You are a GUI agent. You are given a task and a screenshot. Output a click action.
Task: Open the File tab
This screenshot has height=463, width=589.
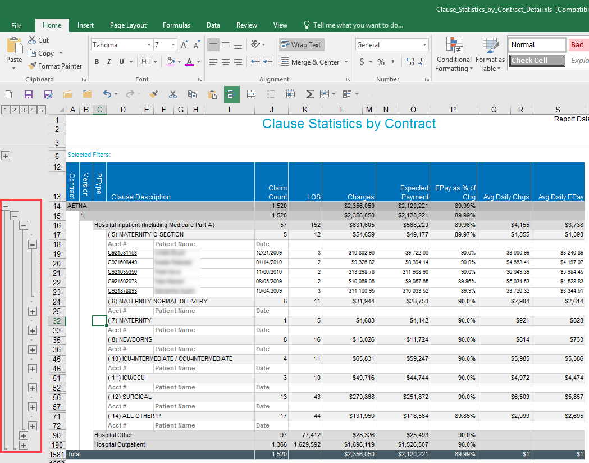tap(16, 25)
